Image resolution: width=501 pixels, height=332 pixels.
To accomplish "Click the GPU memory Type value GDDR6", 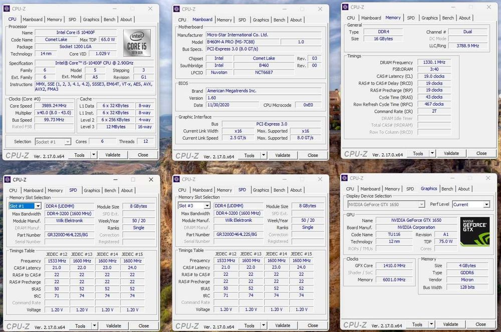I will [x=467, y=272].
